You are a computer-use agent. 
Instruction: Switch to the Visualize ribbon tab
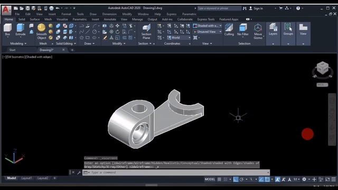click(x=62, y=20)
